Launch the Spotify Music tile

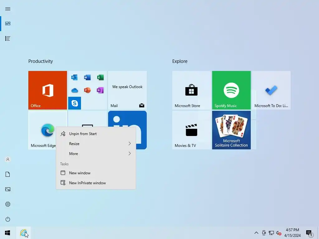(231, 90)
